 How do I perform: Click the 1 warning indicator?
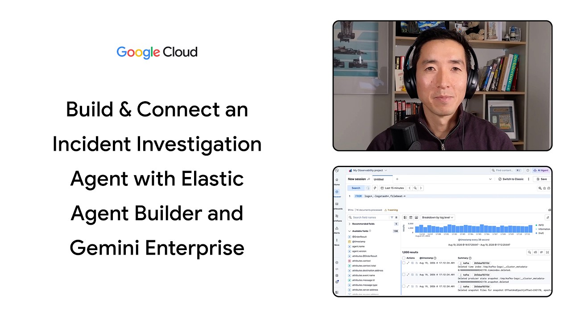[x=391, y=210]
